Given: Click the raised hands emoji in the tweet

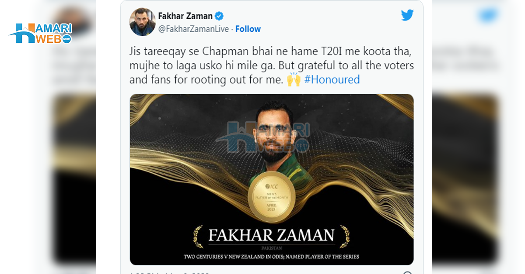Looking at the screenshot, I should tap(294, 79).
